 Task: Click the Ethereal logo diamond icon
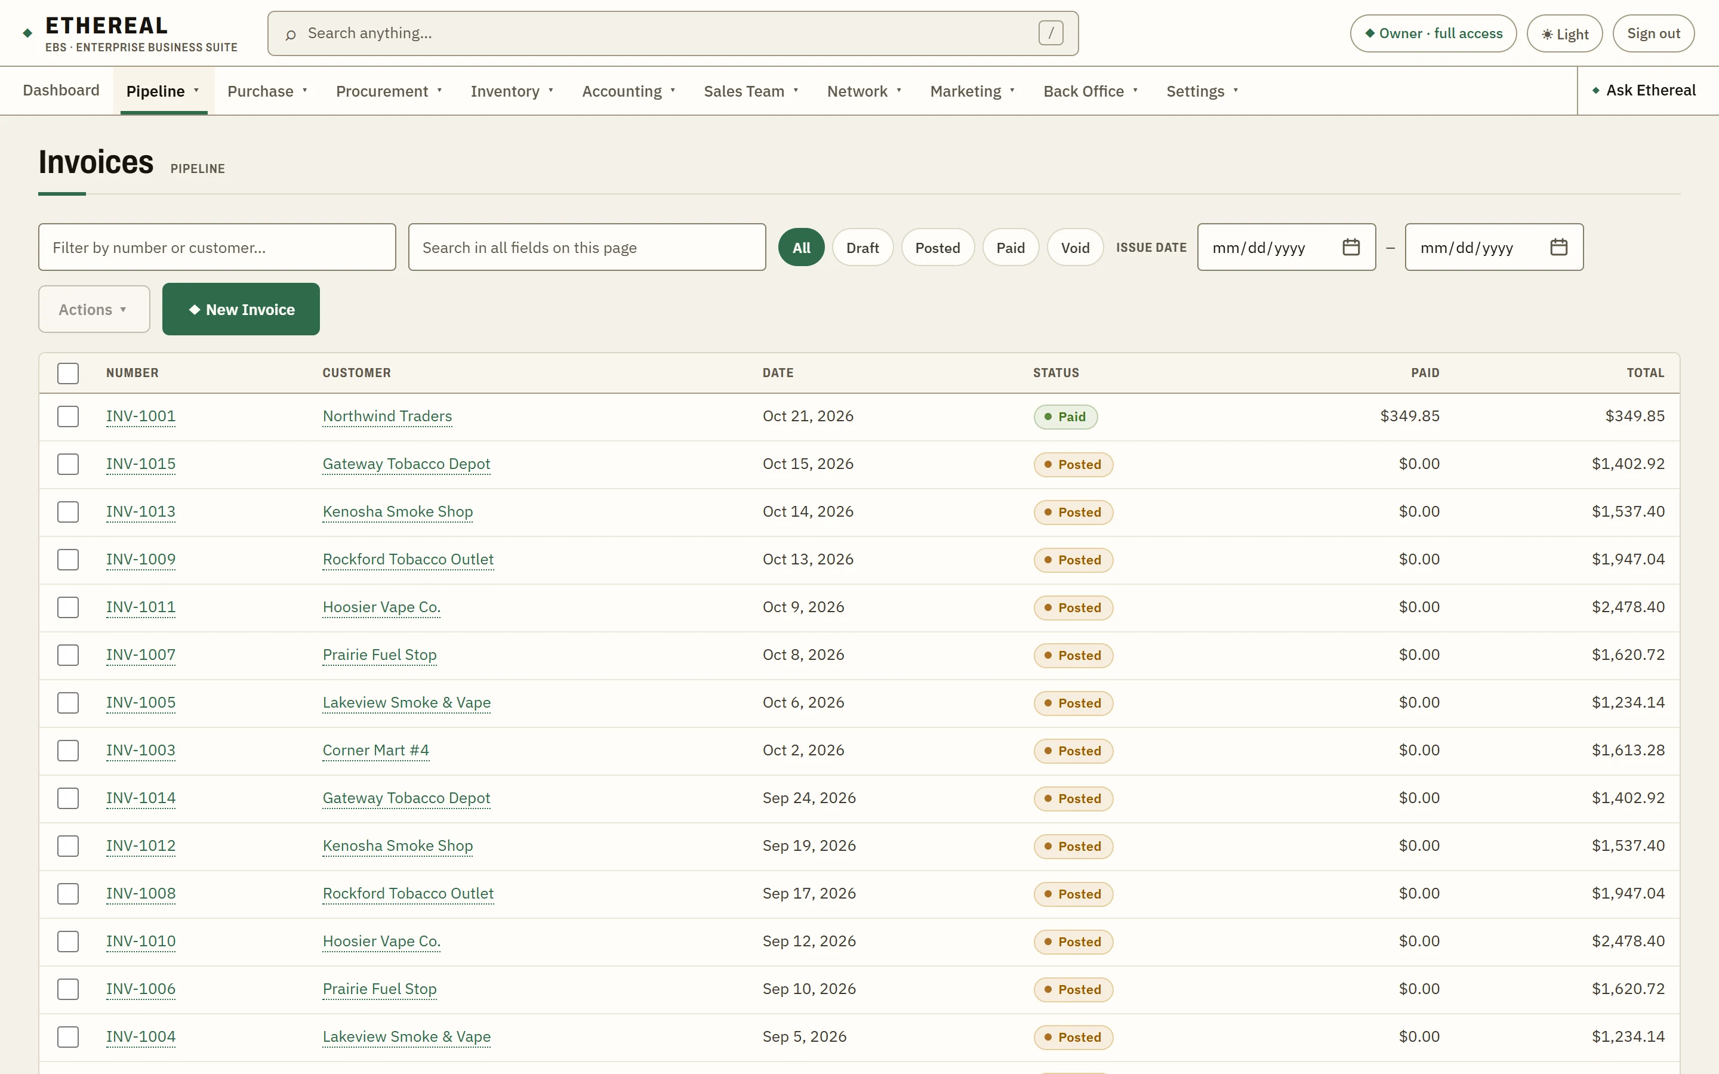(27, 33)
